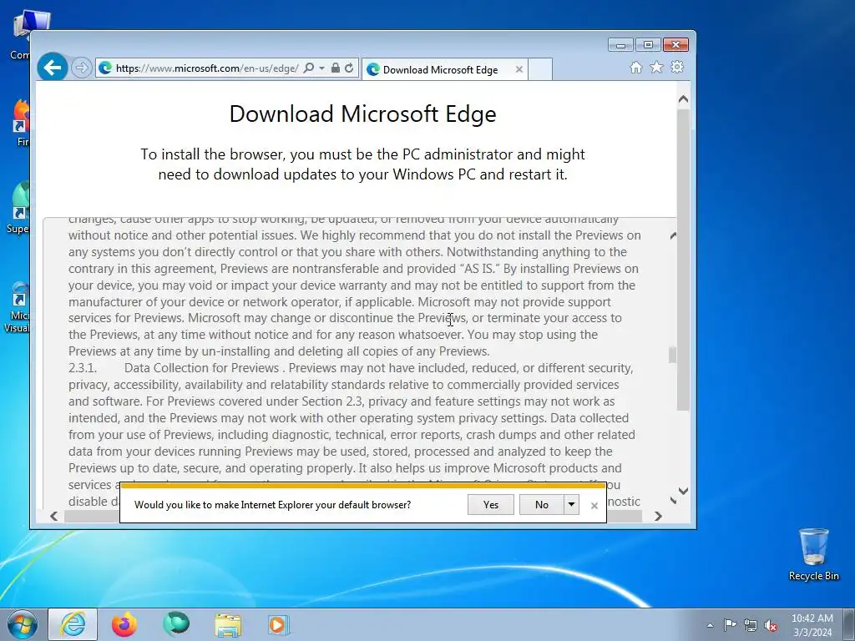Screen dimensions: 855x641
Task: Click the security lock icon in address bar
Action: [x=336, y=68]
